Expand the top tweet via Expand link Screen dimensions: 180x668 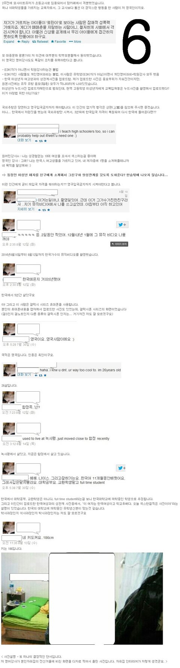click(x=9, y=42)
